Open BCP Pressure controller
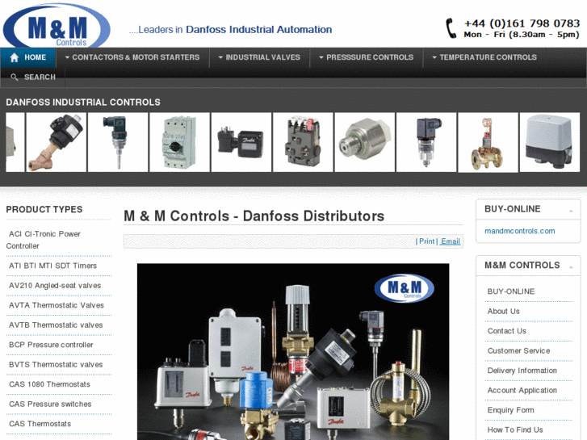The height and width of the screenshot is (440, 587). pos(51,345)
